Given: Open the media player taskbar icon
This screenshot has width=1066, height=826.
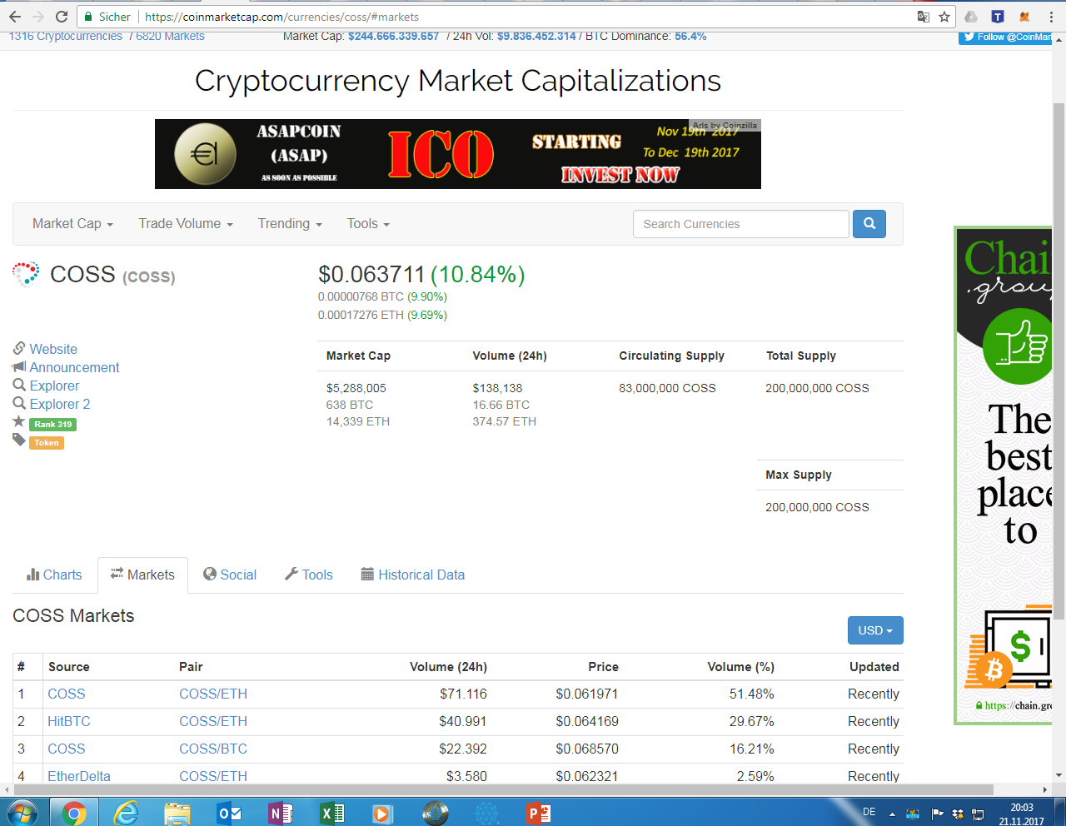Looking at the screenshot, I should (x=382, y=813).
